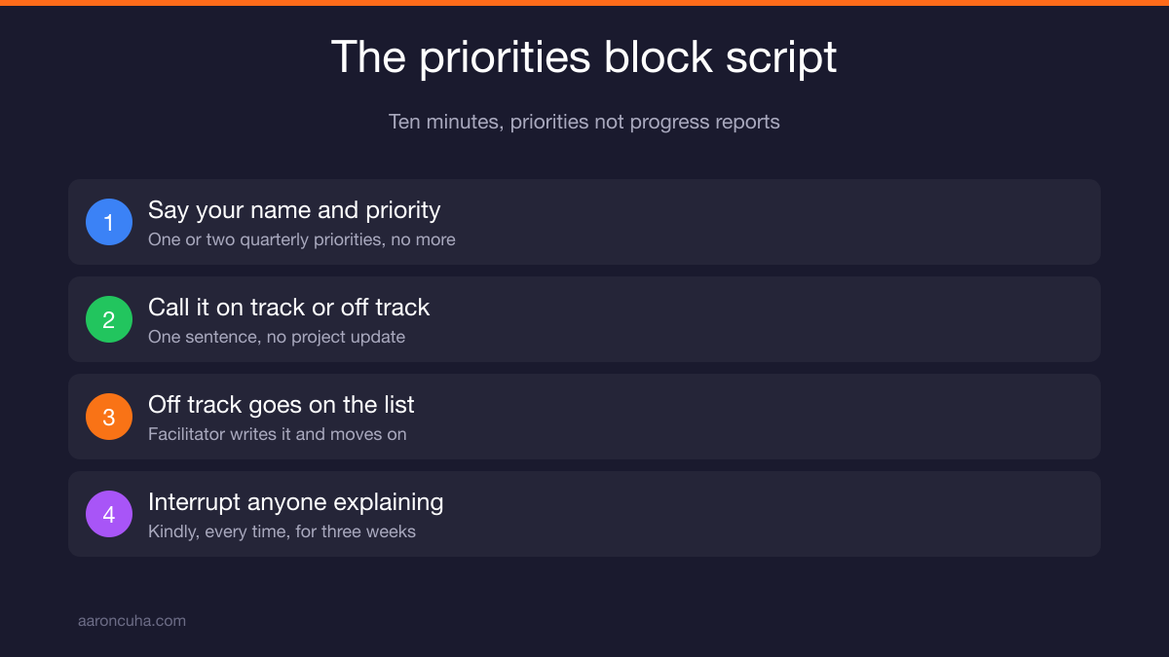
Task: Click 'One or two quarterly priorities, no more'
Action: click(x=302, y=239)
